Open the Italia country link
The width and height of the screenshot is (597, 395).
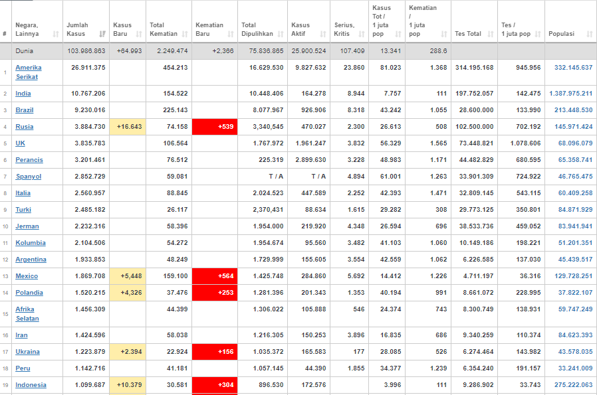click(x=23, y=193)
